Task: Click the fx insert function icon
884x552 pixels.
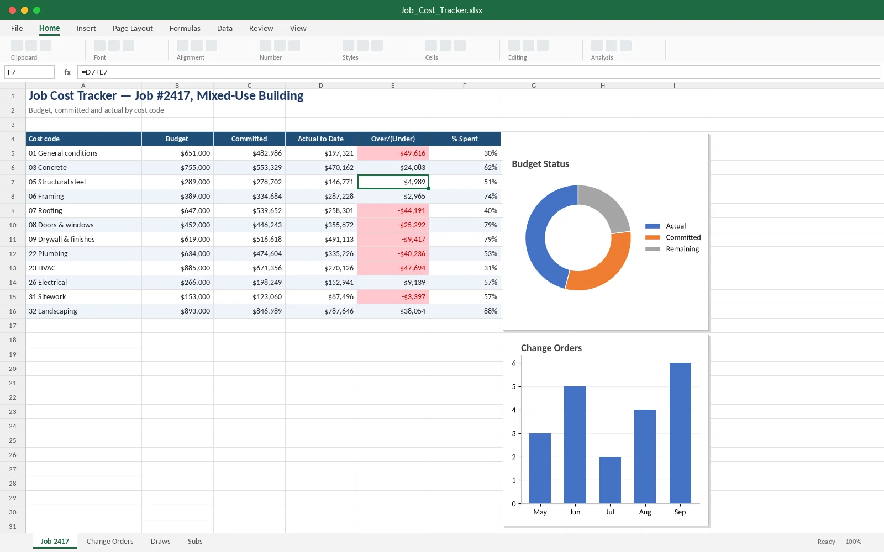Action: pos(67,72)
